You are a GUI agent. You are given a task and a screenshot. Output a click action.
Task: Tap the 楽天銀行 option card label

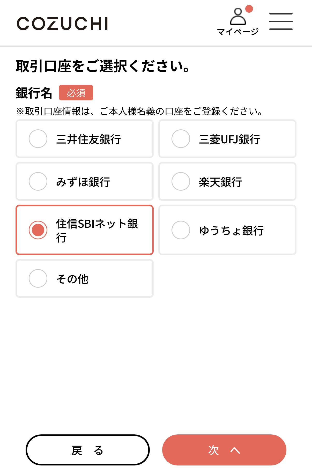click(220, 182)
